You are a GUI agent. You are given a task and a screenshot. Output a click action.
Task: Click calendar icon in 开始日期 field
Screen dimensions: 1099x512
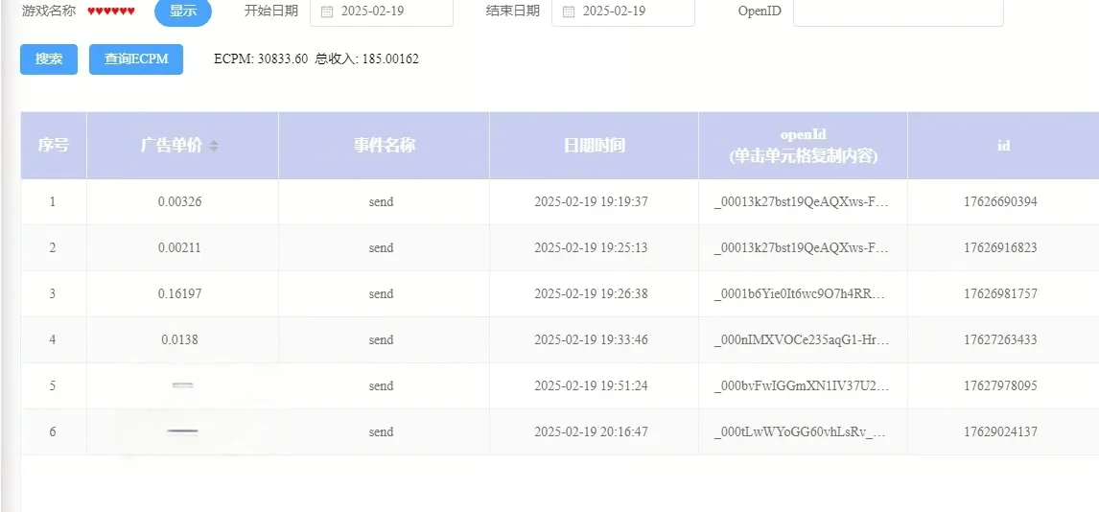tap(327, 12)
